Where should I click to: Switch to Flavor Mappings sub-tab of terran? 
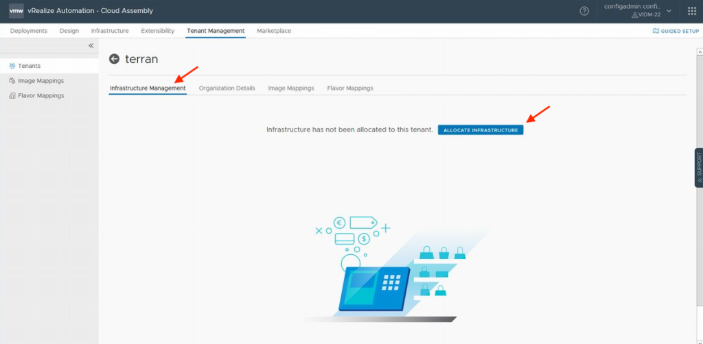click(x=350, y=88)
